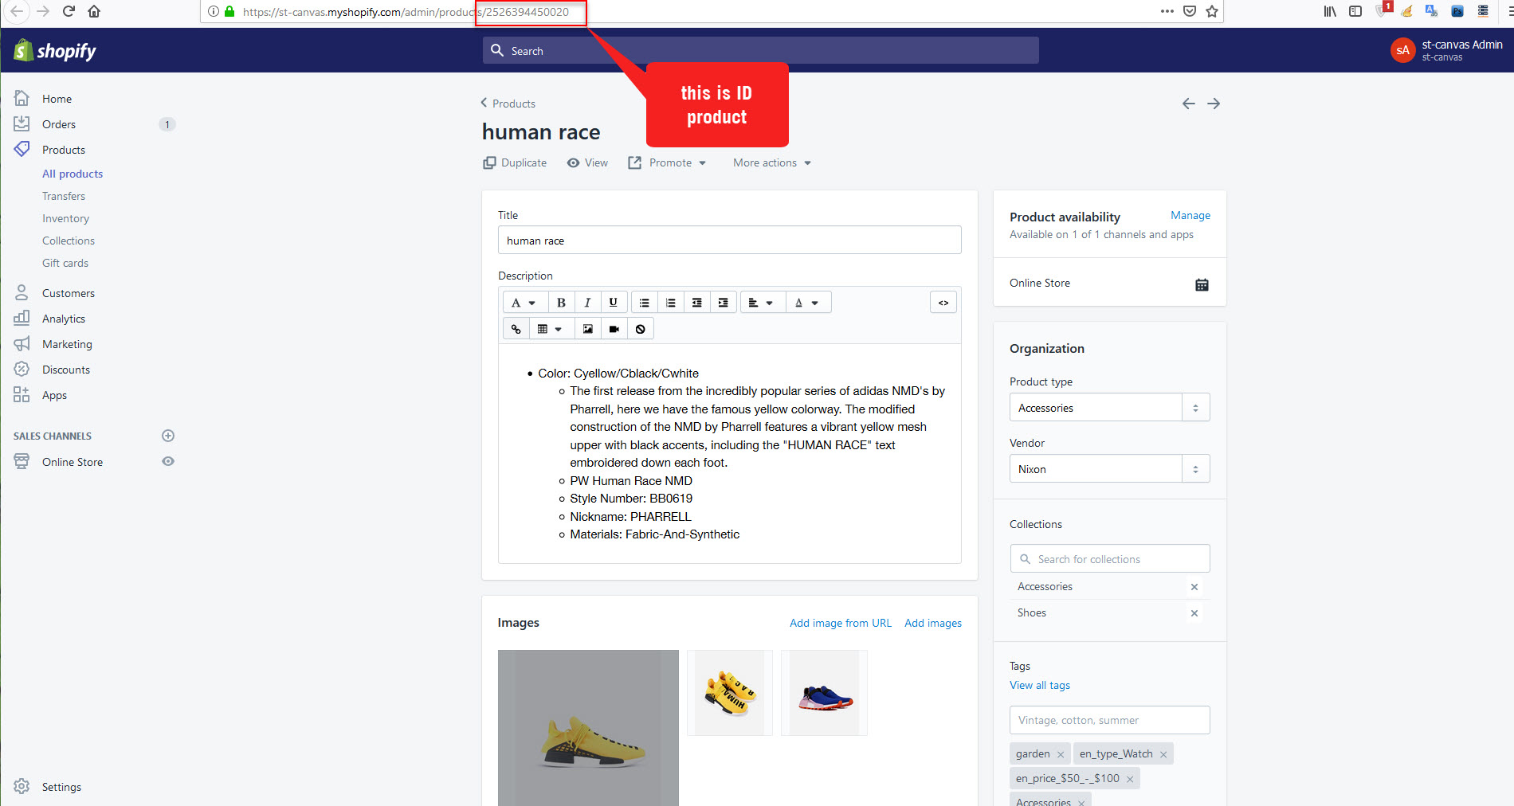The image size is (1514, 806).
Task: Click Manage product availability
Action: click(1190, 215)
